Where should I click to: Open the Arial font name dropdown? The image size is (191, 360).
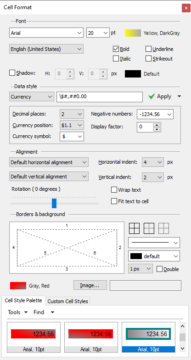tap(46, 33)
